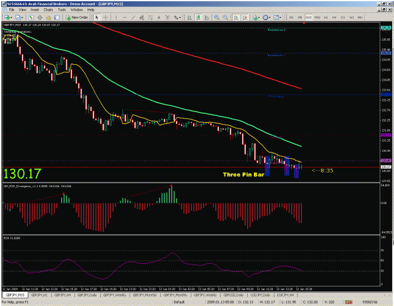
Task: Open the File menu
Action: click(x=11, y=10)
